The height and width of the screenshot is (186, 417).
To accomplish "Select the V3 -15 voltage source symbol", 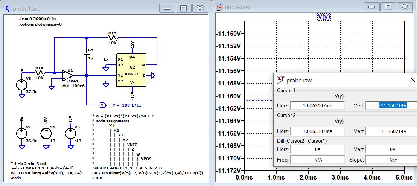I will coord(70,133).
